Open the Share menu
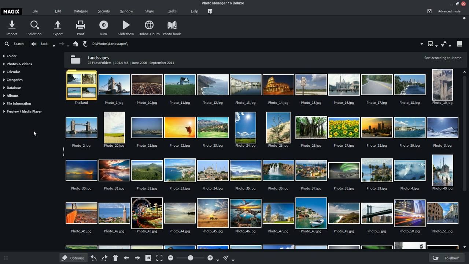The width and height of the screenshot is (469, 264). tap(149, 11)
